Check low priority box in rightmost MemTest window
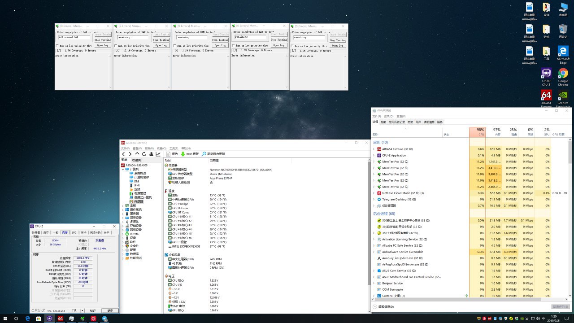This screenshot has width=574, height=323. pyautogui.click(x=292, y=46)
